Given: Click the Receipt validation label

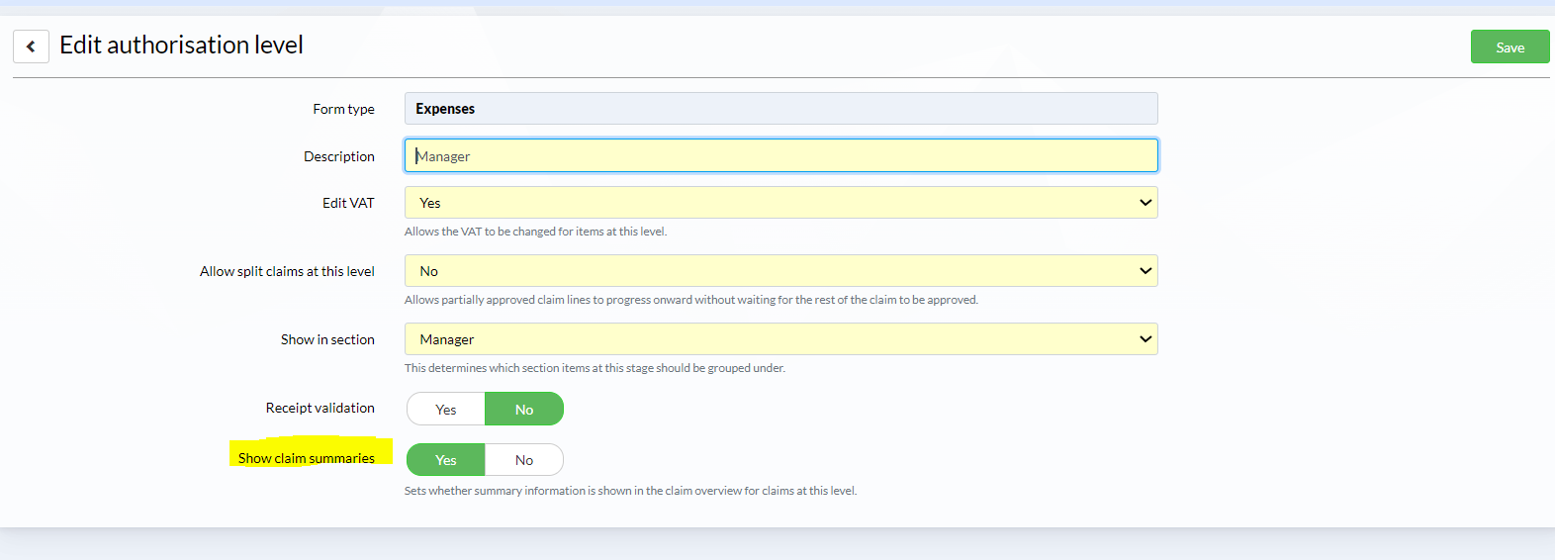Looking at the screenshot, I should tap(320, 408).
